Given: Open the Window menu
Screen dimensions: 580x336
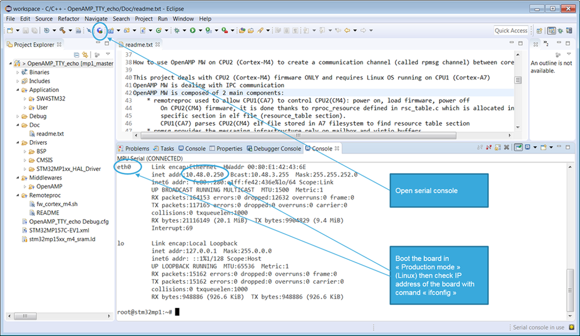Looking at the screenshot, I should [183, 19].
